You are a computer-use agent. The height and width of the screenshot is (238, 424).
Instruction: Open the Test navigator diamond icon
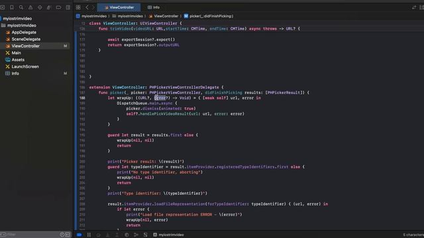(40, 7)
